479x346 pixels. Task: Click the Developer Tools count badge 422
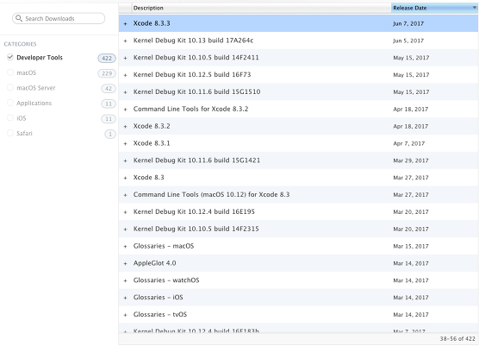107,58
